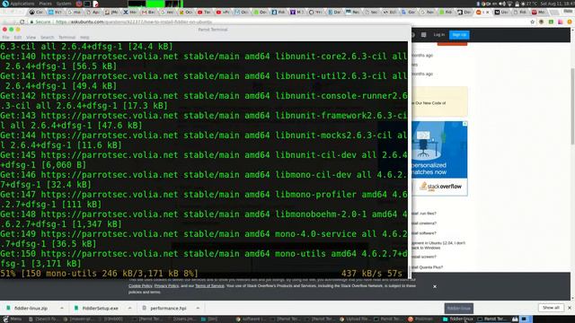The image size is (575, 323).
Task: Click the network wifi icon in system tray
Action: pyautogui.click(x=509, y=4)
